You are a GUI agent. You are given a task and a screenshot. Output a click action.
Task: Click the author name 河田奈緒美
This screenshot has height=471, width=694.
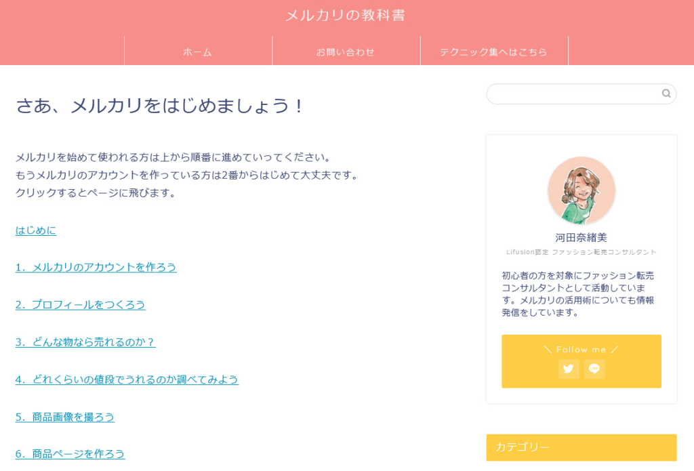coord(581,238)
